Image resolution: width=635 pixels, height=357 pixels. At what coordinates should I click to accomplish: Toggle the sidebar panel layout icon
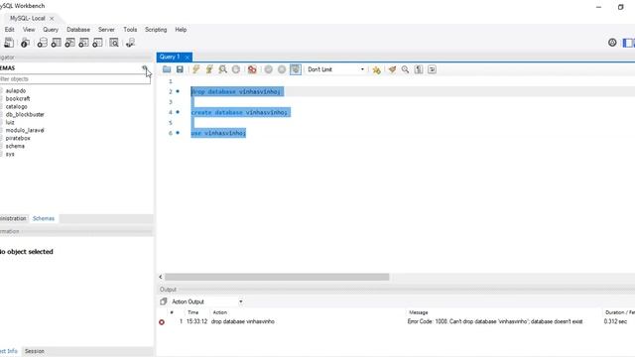pos(628,43)
